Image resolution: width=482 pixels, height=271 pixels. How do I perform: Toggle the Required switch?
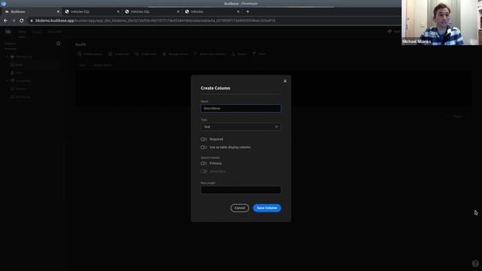tap(203, 139)
